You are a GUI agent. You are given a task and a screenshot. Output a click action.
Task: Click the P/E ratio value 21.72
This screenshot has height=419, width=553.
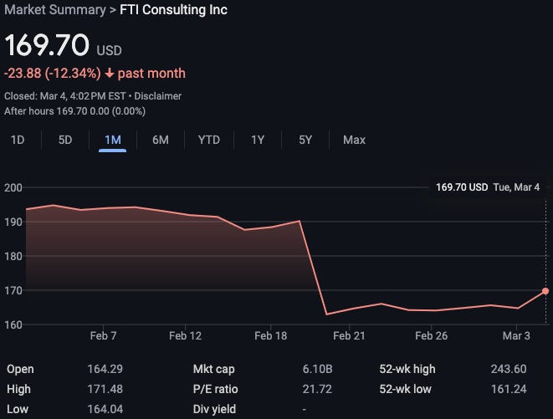pyautogui.click(x=317, y=389)
